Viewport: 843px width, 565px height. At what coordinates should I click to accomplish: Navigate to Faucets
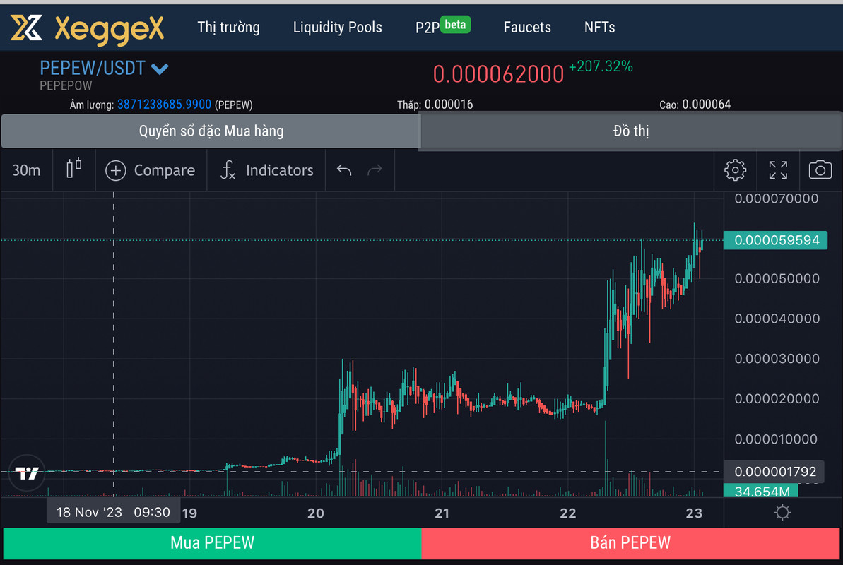527,27
